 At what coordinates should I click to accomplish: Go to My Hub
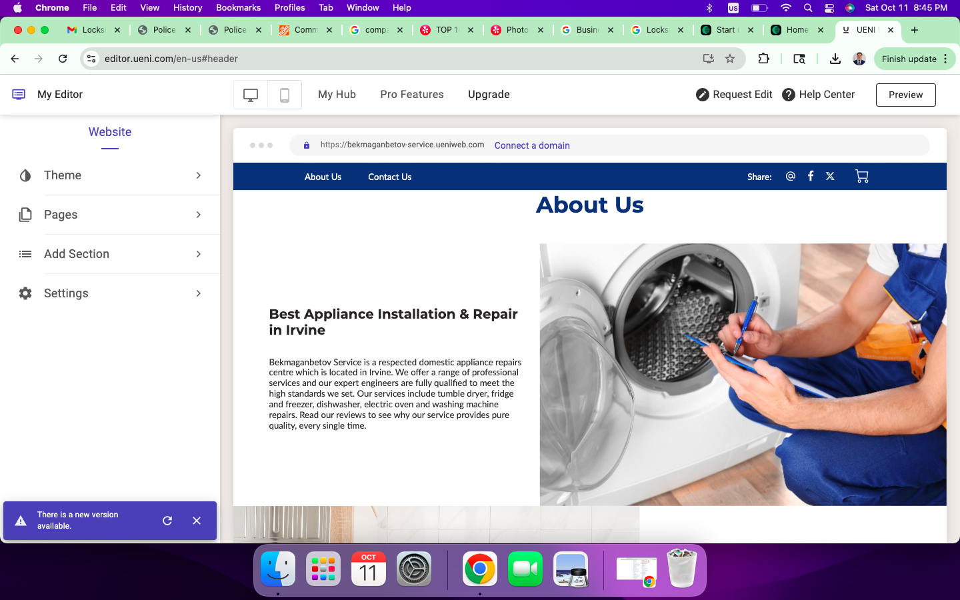(x=337, y=95)
